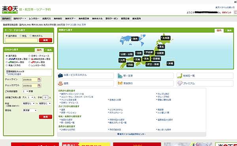Click the family travel people icon
Screen dimensions: 237x146
click(120, 83)
